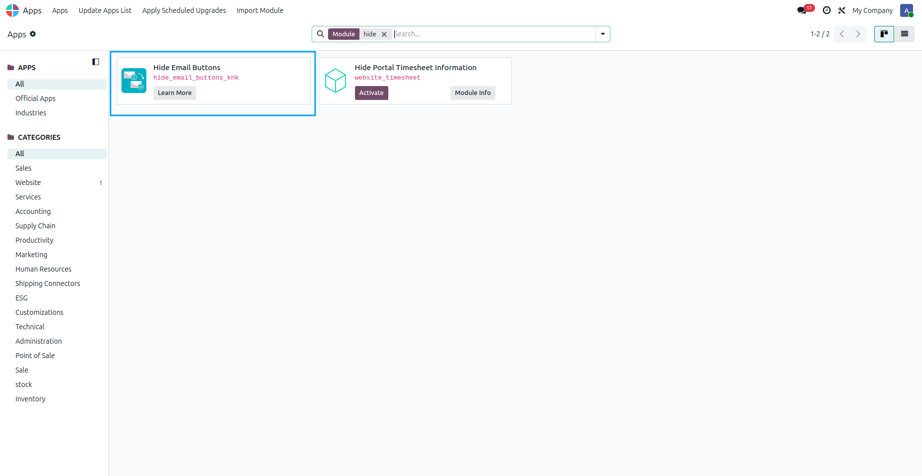Click the search magnifier icon
The width and height of the screenshot is (922, 476).
[x=321, y=34]
